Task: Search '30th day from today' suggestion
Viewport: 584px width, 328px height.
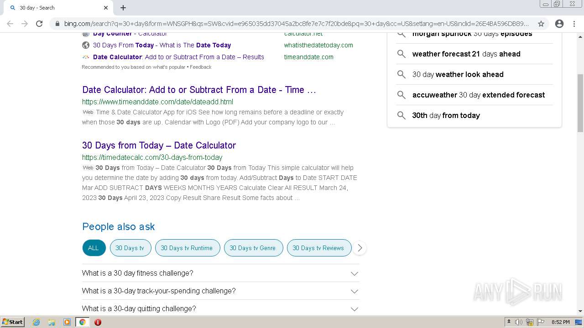Action: 446,115
